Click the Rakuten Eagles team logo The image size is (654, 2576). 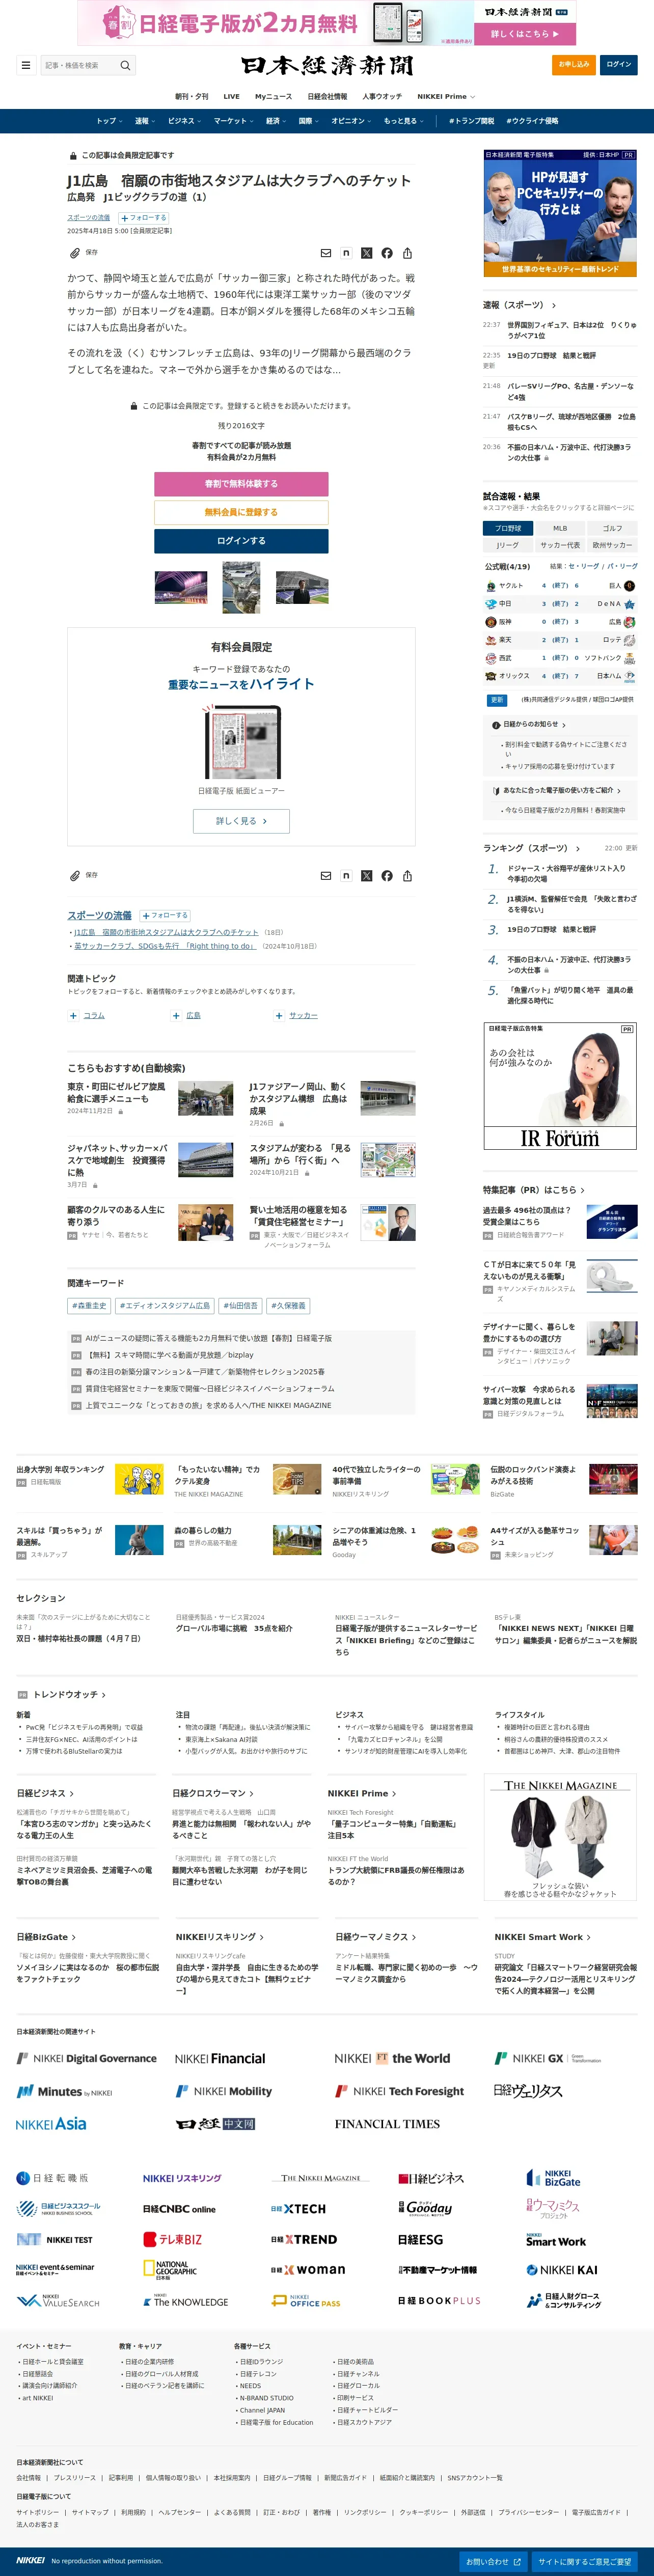click(491, 640)
